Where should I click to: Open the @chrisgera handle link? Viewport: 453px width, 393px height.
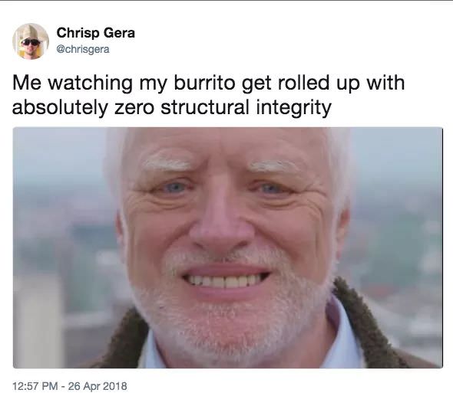83,49
